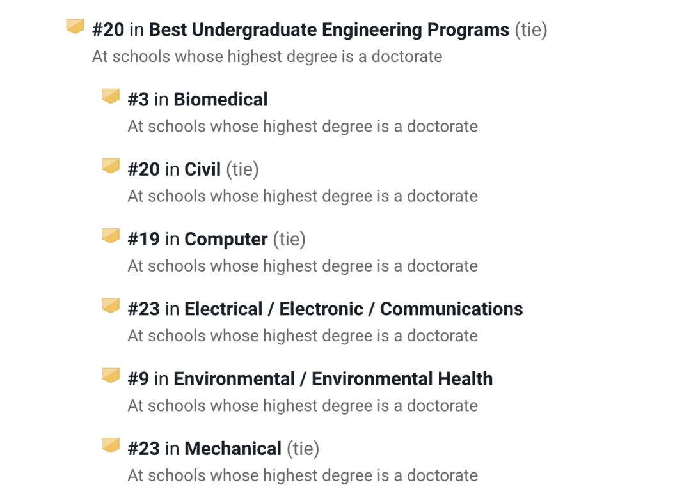Open Best Undergraduate Engineering Programs ranking
Viewport: 691px width, 494px height.
pyautogui.click(x=329, y=30)
